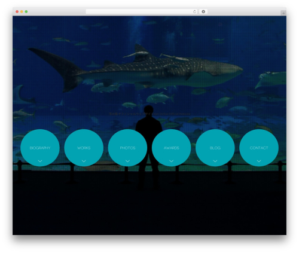Click the chevron under AWARDS
The image size is (299, 253).
[x=171, y=161]
